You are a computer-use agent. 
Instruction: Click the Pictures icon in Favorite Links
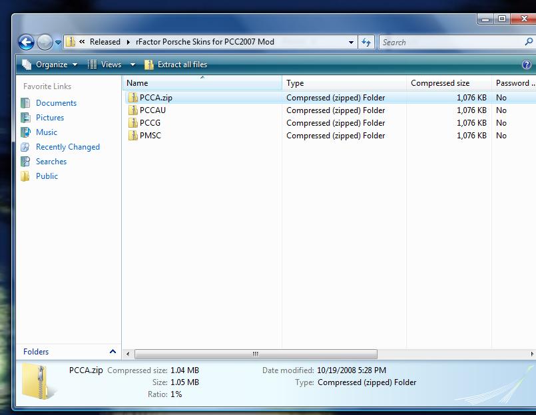(x=25, y=118)
